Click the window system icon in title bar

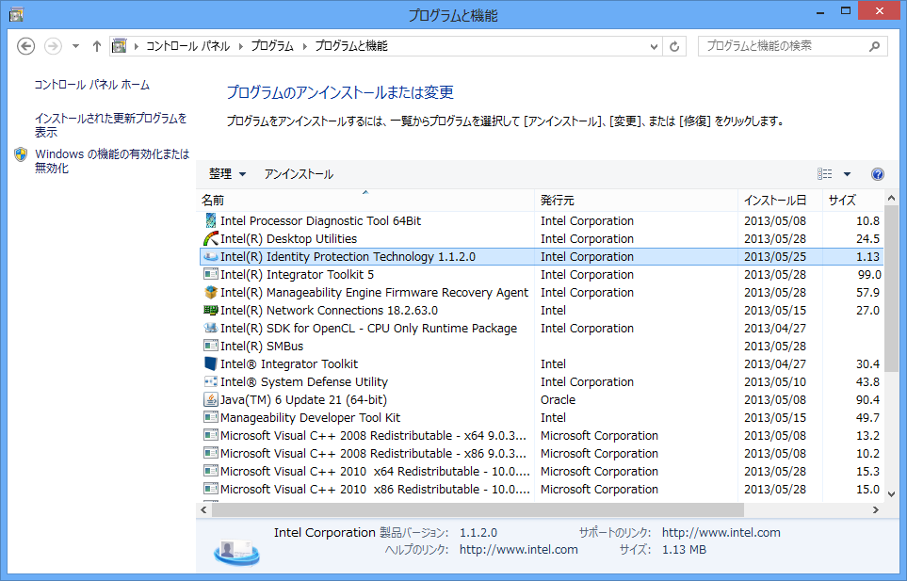(x=16, y=14)
